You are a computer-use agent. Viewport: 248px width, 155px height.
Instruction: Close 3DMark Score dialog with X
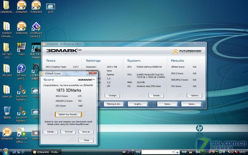[x=93, y=73]
